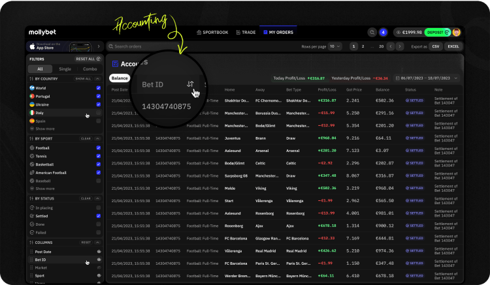Open the Rows per page dropdown
The width and height of the screenshot is (490, 285).
(334, 46)
